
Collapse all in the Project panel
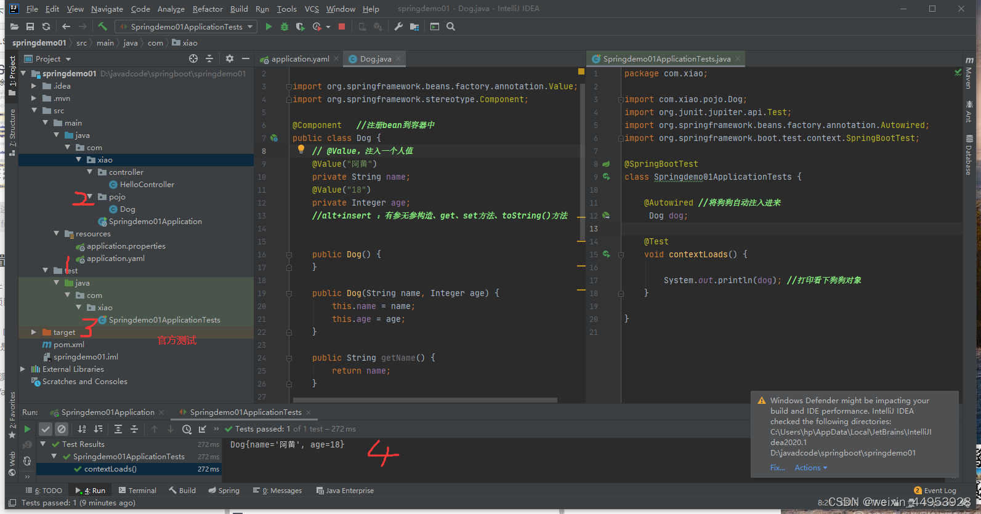tap(209, 58)
